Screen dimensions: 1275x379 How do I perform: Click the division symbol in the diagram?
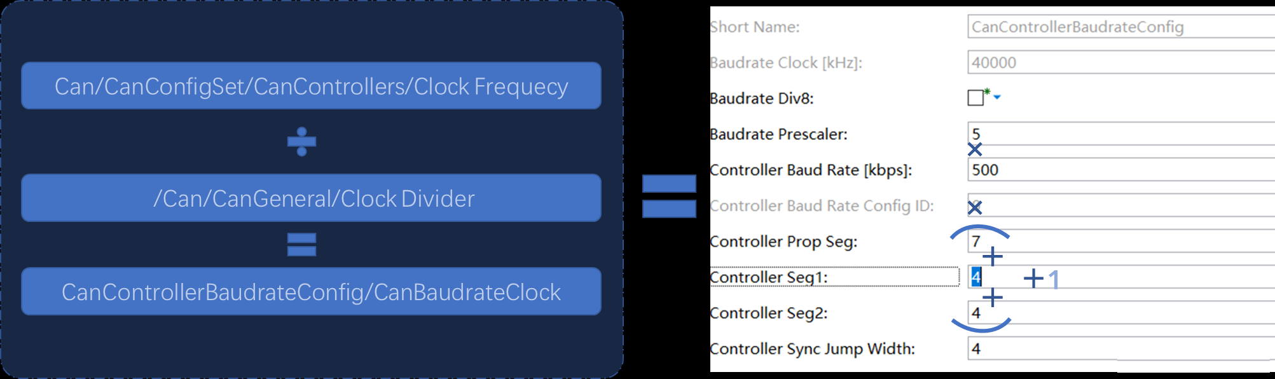301,141
